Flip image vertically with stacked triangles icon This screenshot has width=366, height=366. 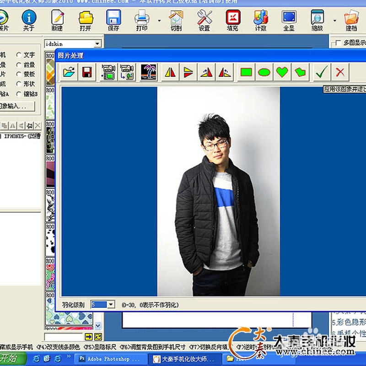(188, 72)
